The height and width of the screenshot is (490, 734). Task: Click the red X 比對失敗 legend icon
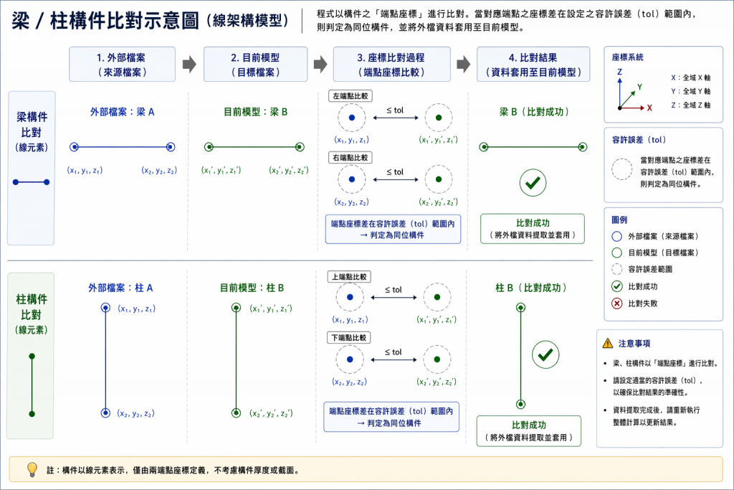click(616, 303)
